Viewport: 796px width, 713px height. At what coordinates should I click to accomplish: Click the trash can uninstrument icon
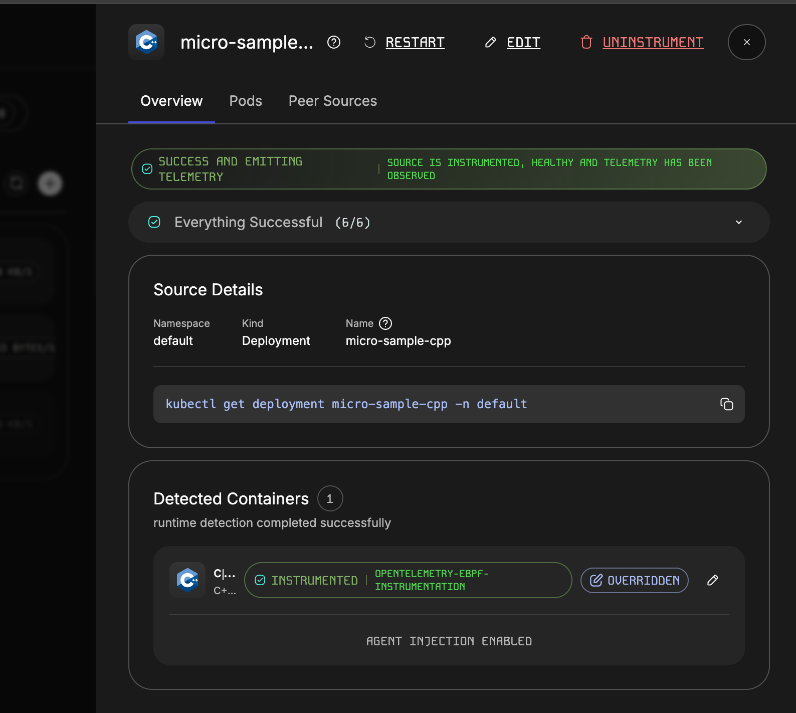click(x=586, y=42)
